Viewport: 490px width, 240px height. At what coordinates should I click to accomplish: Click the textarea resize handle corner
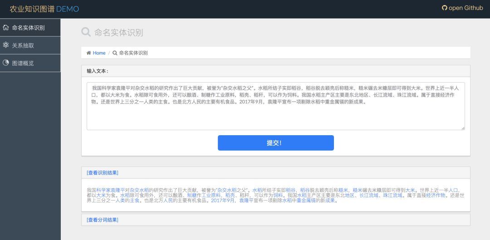pyautogui.click(x=463, y=128)
